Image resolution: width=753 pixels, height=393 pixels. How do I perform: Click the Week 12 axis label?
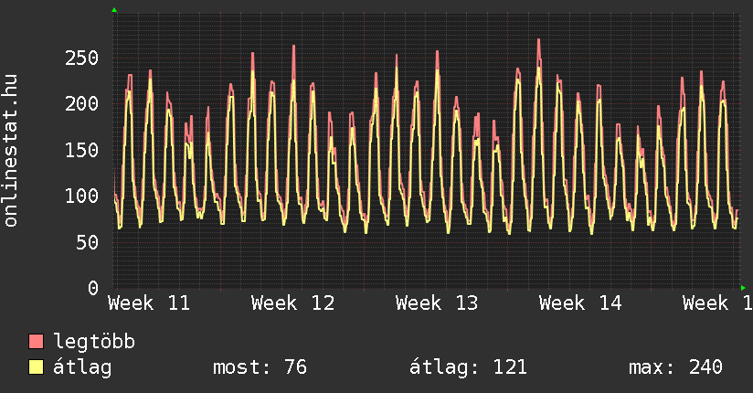tap(292, 303)
